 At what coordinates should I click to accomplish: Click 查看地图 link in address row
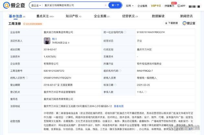(119, 106)
